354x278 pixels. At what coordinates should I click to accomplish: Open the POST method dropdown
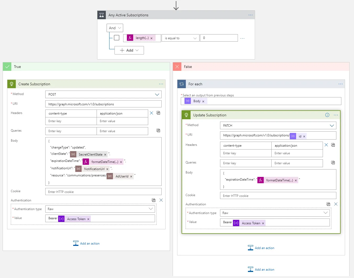(103, 94)
